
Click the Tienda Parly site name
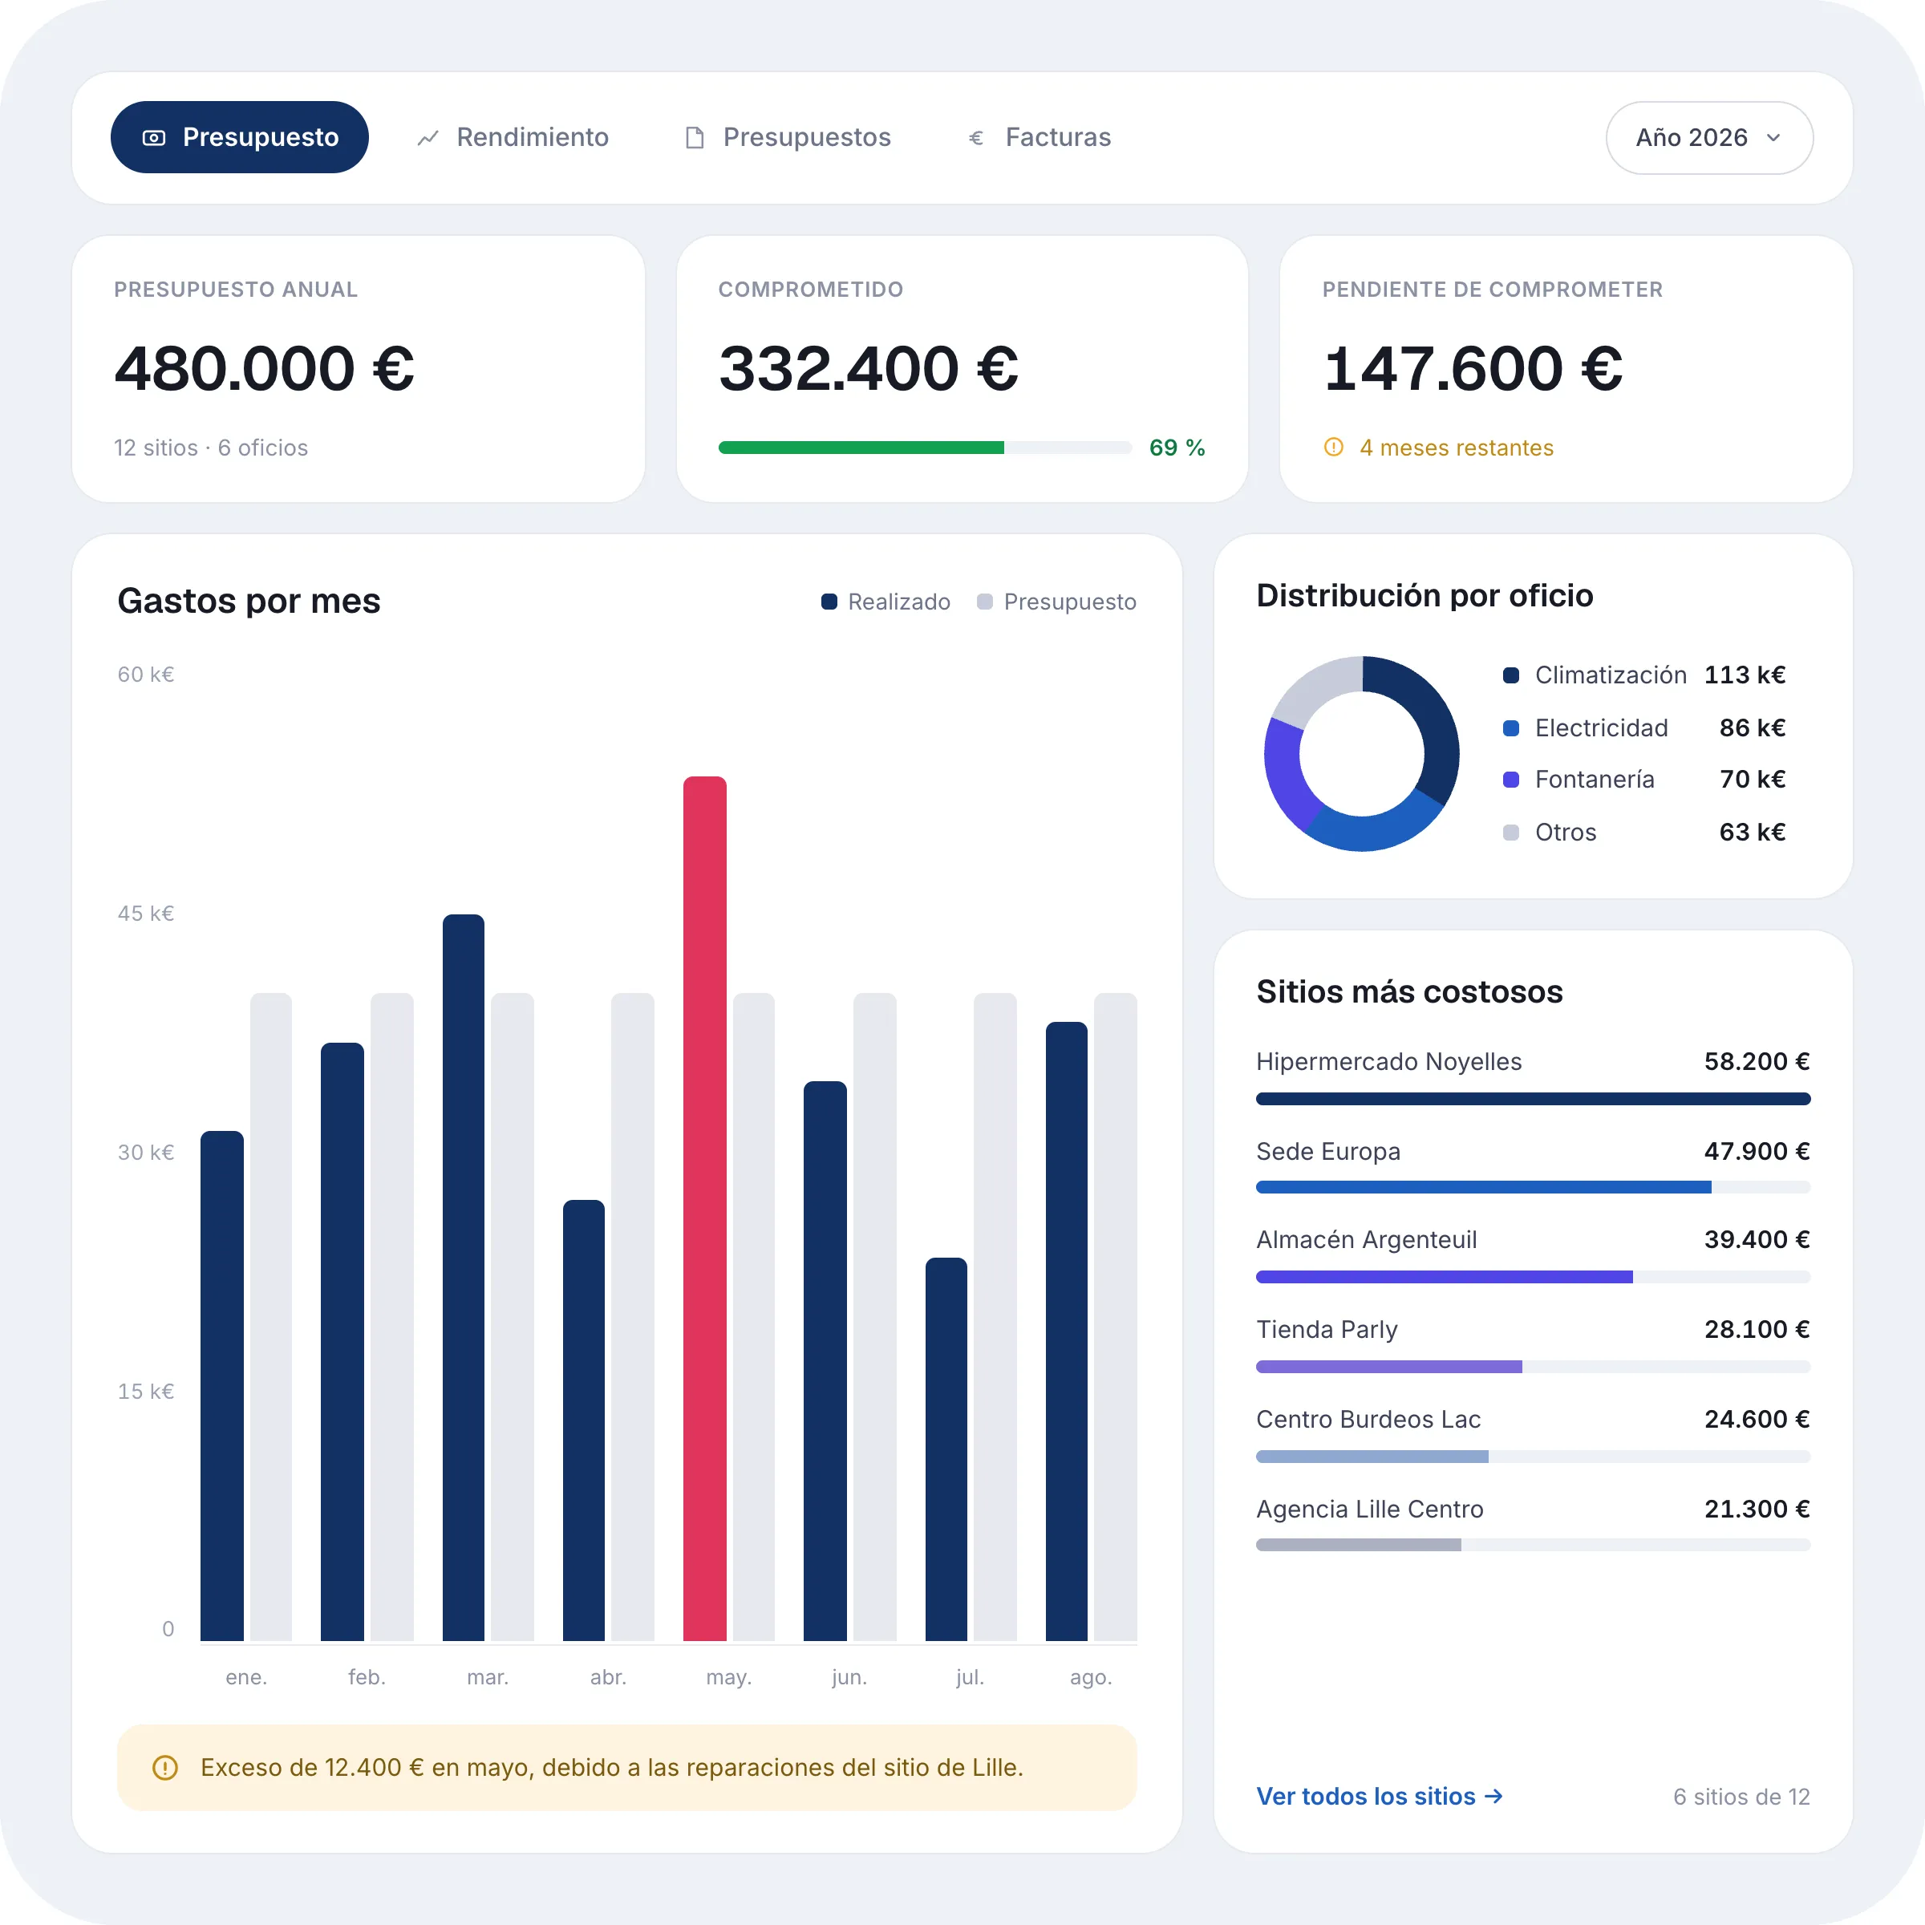(x=1326, y=1329)
